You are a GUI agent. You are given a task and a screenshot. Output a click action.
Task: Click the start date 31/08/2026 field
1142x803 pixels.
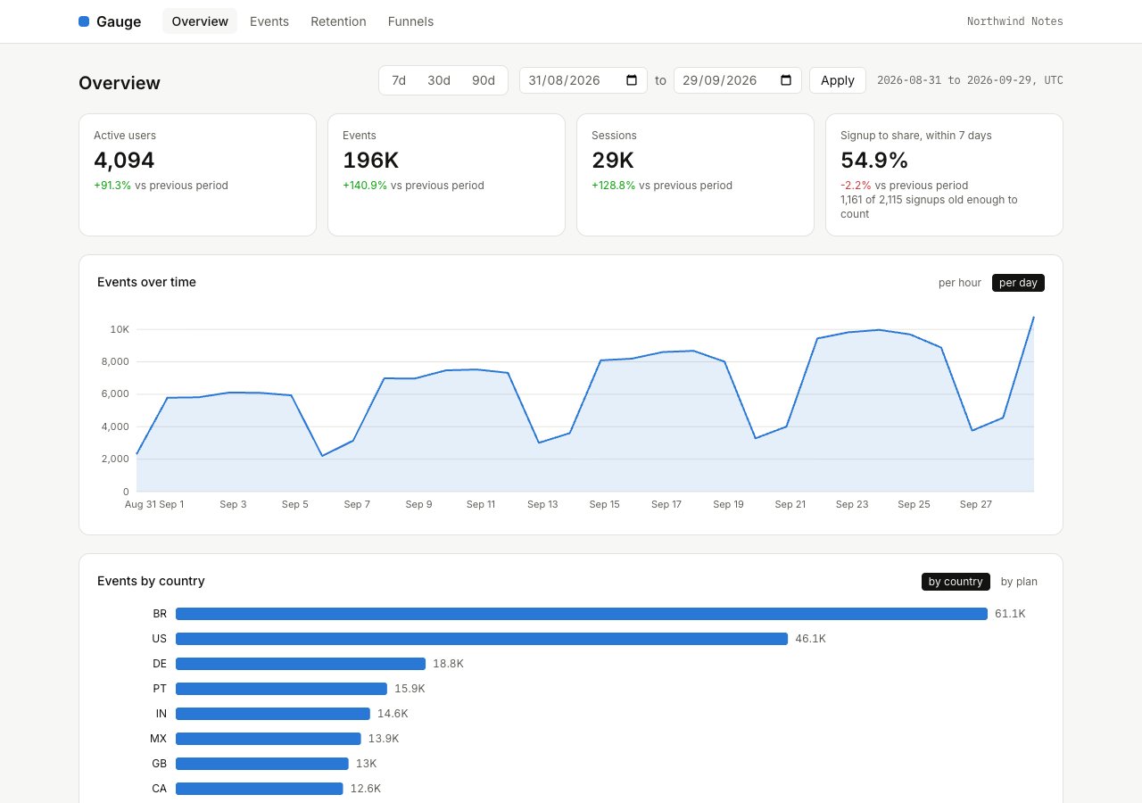point(583,80)
